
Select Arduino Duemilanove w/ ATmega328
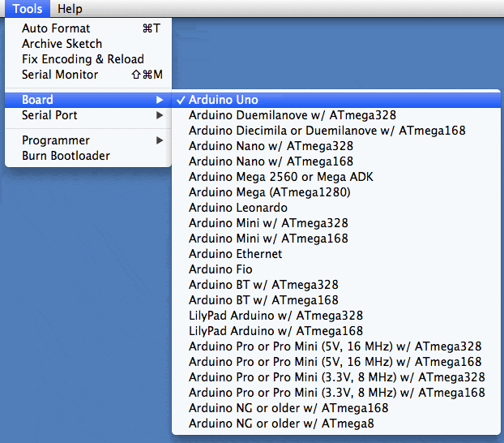(x=336, y=115)
